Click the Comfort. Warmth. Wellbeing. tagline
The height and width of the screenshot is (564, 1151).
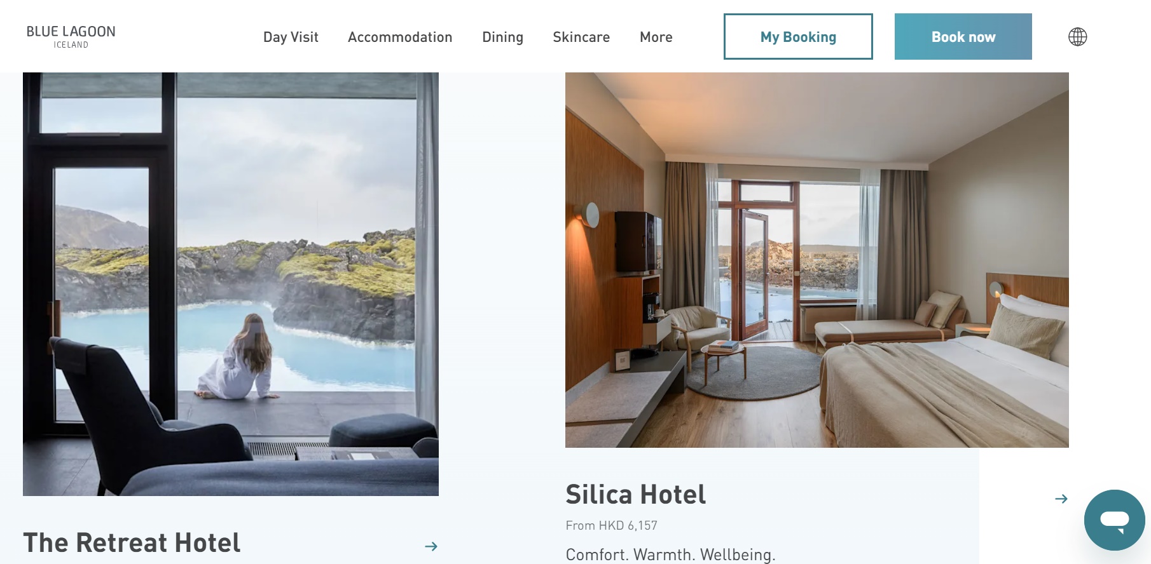(671, 554)
